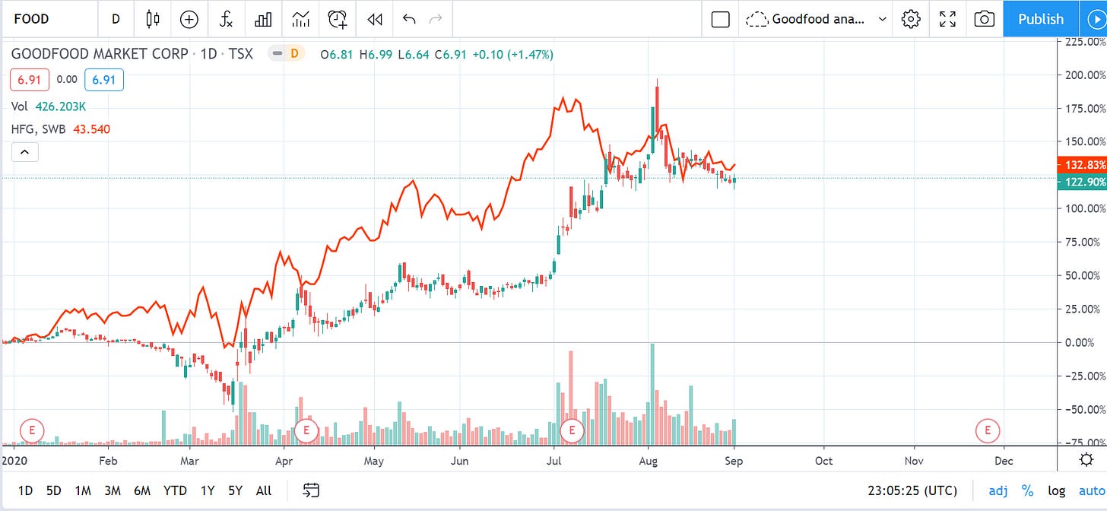Viewport: 1107px width, 511px height.
Task: Select the YTD time range
Action: [x=176, y=490]
